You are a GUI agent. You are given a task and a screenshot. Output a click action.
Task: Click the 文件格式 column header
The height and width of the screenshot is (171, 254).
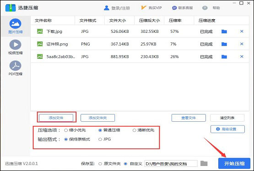[88, 21]
